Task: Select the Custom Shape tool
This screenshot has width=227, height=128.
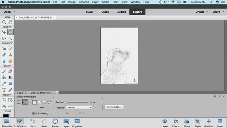Action: [10, 84]
